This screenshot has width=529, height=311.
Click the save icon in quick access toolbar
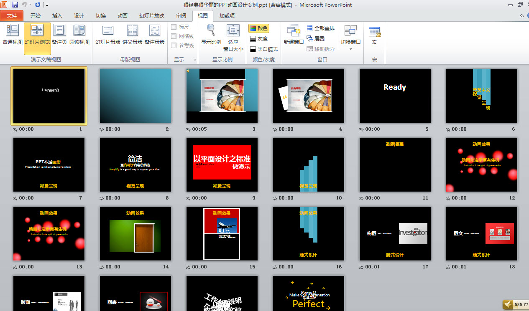15,5
